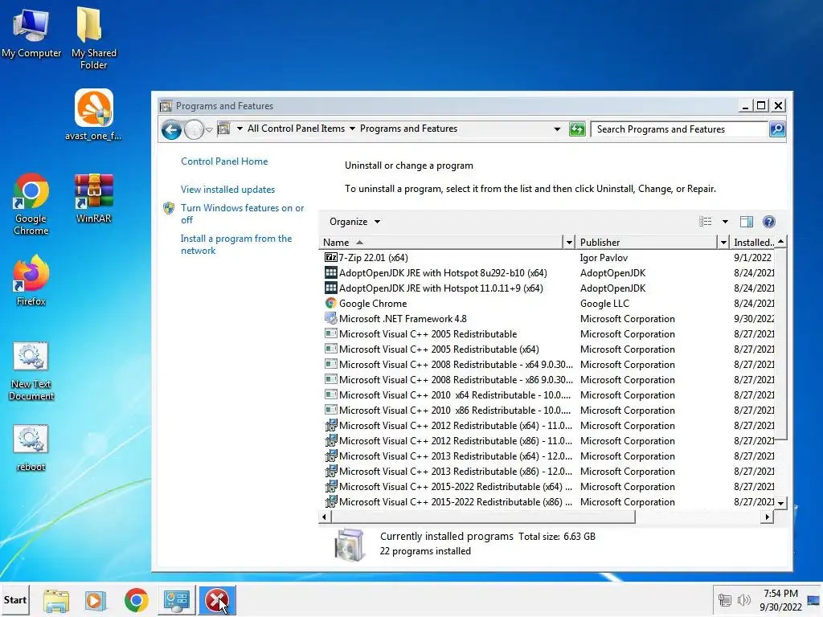Click the Windows features shield icon

(169, 208)
